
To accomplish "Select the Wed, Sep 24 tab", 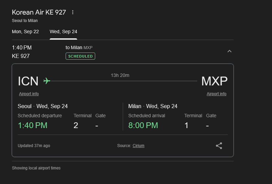I will (x=63, y=32).
